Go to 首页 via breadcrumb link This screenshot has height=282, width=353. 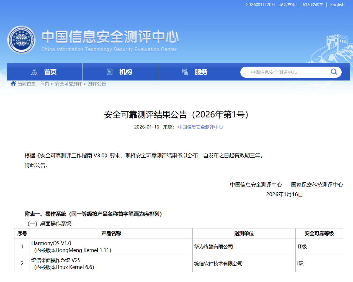[45, 84]
